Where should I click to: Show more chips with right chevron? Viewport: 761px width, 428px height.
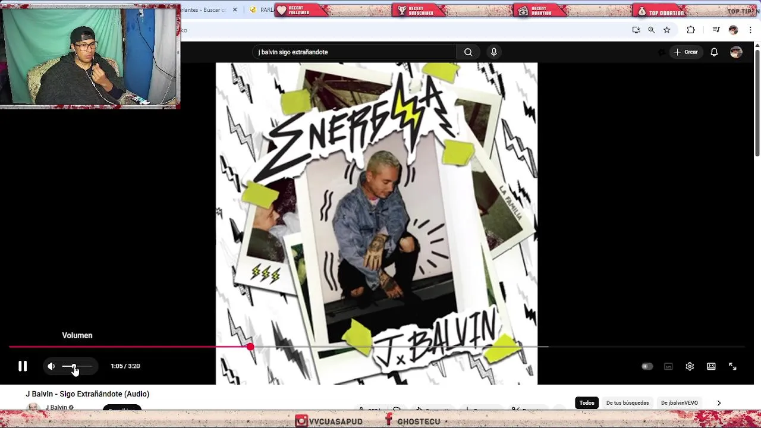[x=719, y=403]
